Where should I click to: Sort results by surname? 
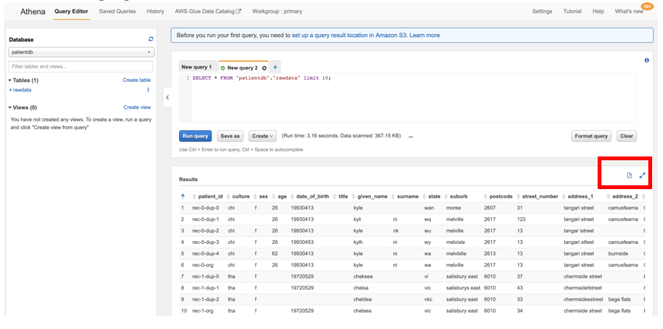coord(405,197)
